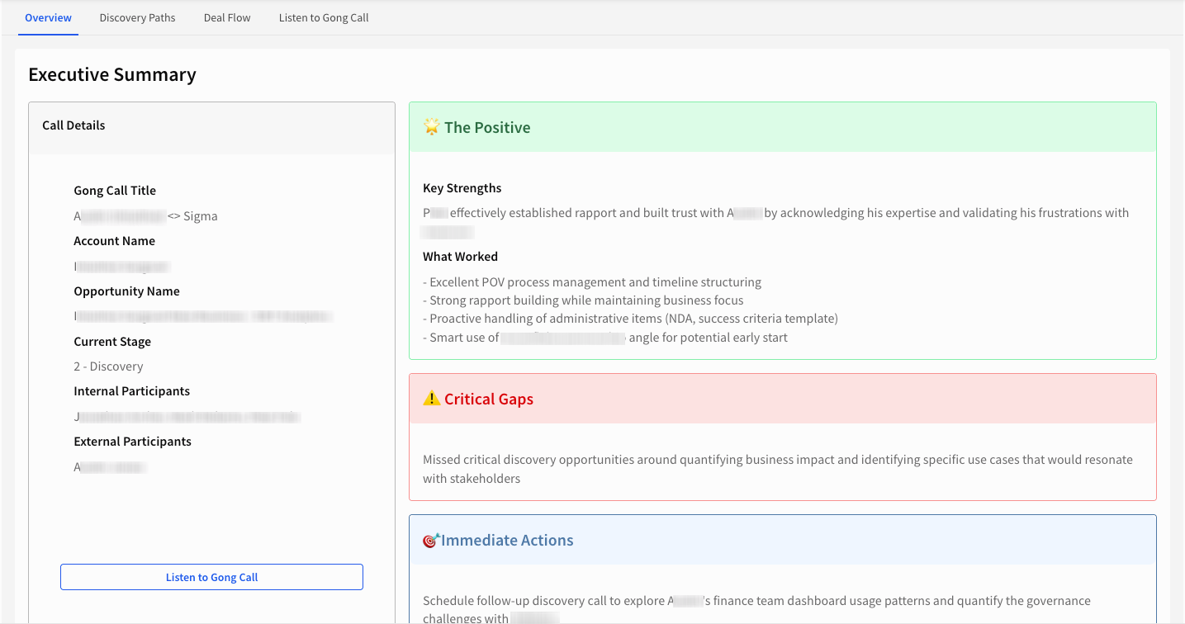
Task: Click the Current Stage label
Action: tap(112, 341)
